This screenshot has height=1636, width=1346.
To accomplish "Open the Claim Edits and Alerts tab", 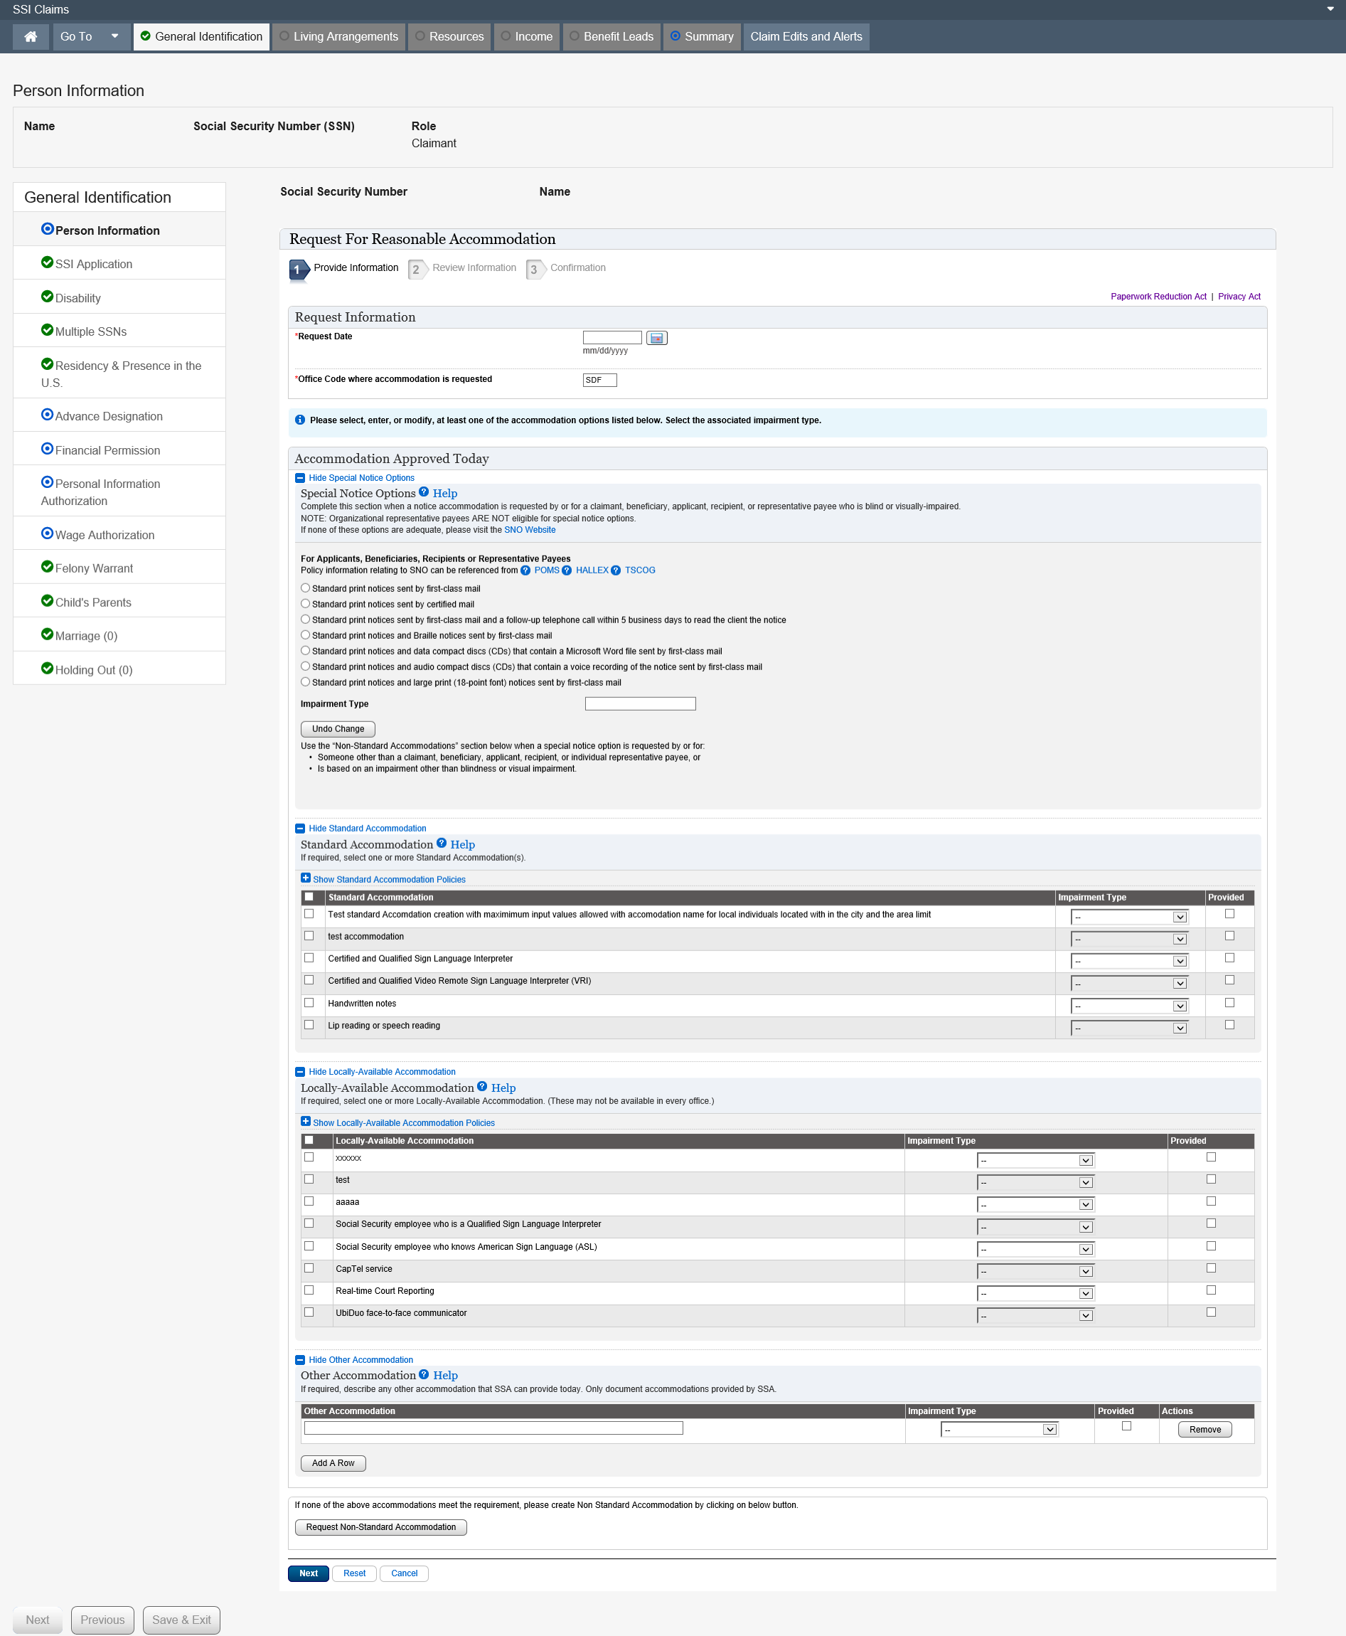I will (806, 36).
